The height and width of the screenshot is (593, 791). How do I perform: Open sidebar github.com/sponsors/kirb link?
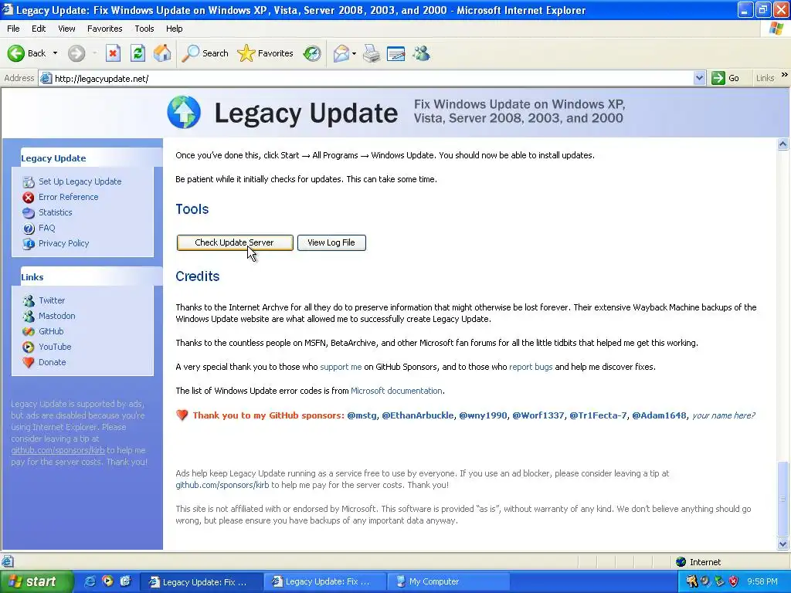(x=58, y=450)
